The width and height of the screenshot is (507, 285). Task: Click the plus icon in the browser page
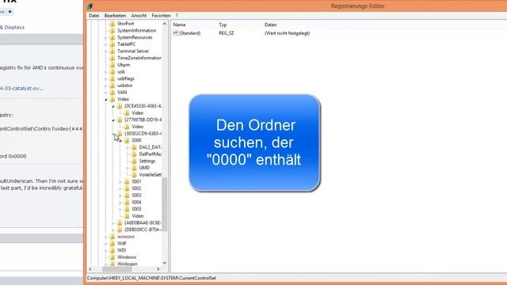coord(10,12)
